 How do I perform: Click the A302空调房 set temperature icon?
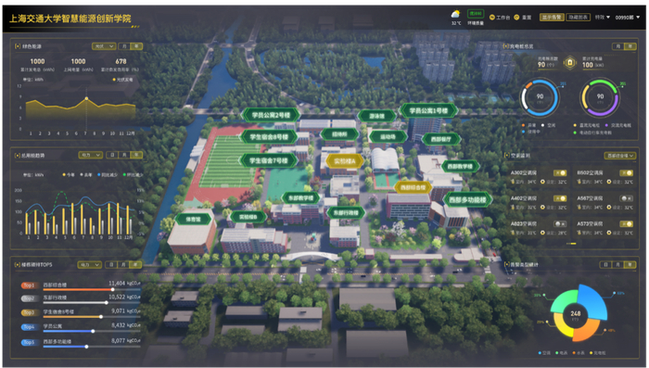[x=542, y=182]
